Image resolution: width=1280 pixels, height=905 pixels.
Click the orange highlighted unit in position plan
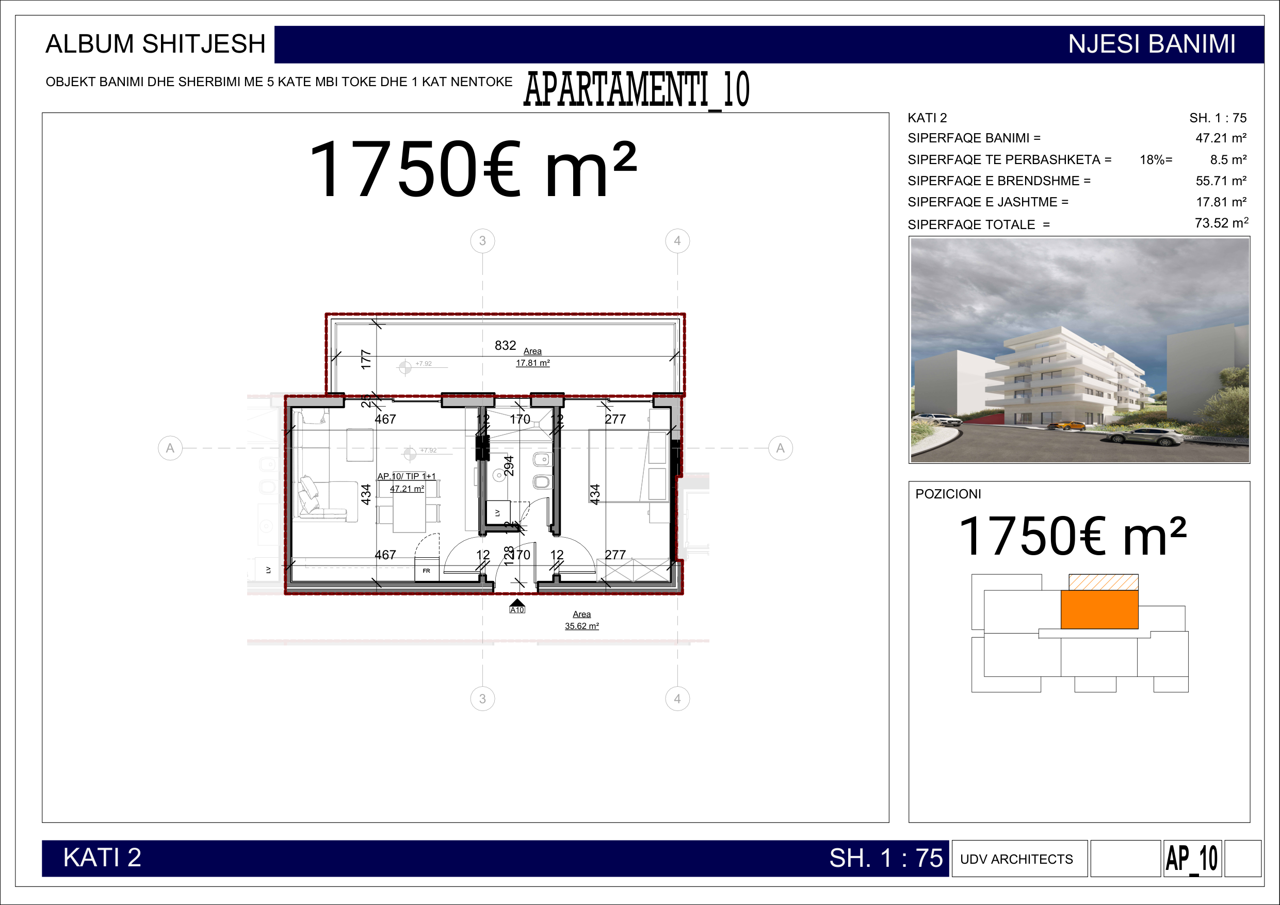(1099, 609)
